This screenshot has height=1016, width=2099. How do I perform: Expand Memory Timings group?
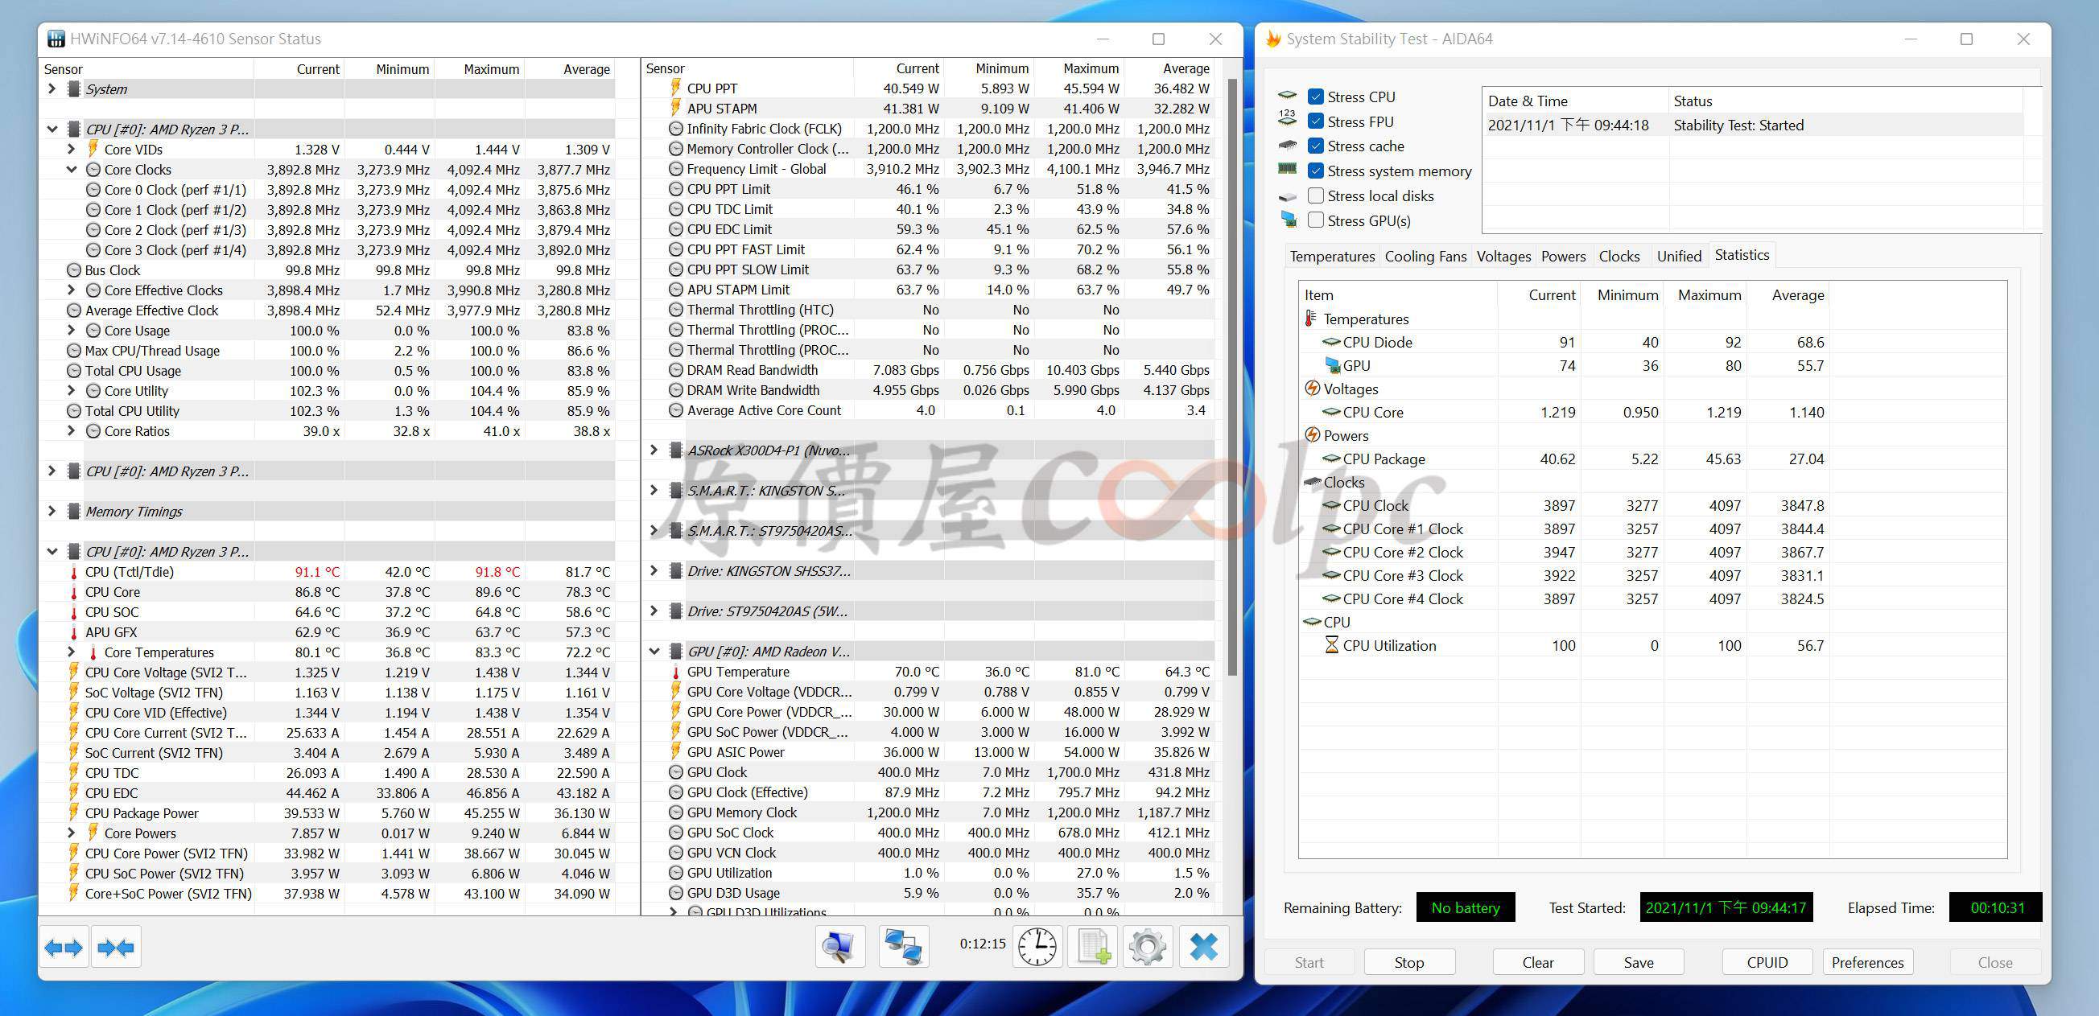pyautogui.click(x=52, y=512)
